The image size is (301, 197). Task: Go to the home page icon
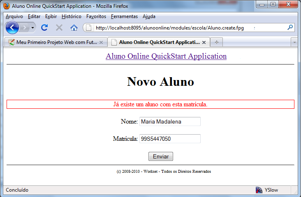tap(74, 27)
